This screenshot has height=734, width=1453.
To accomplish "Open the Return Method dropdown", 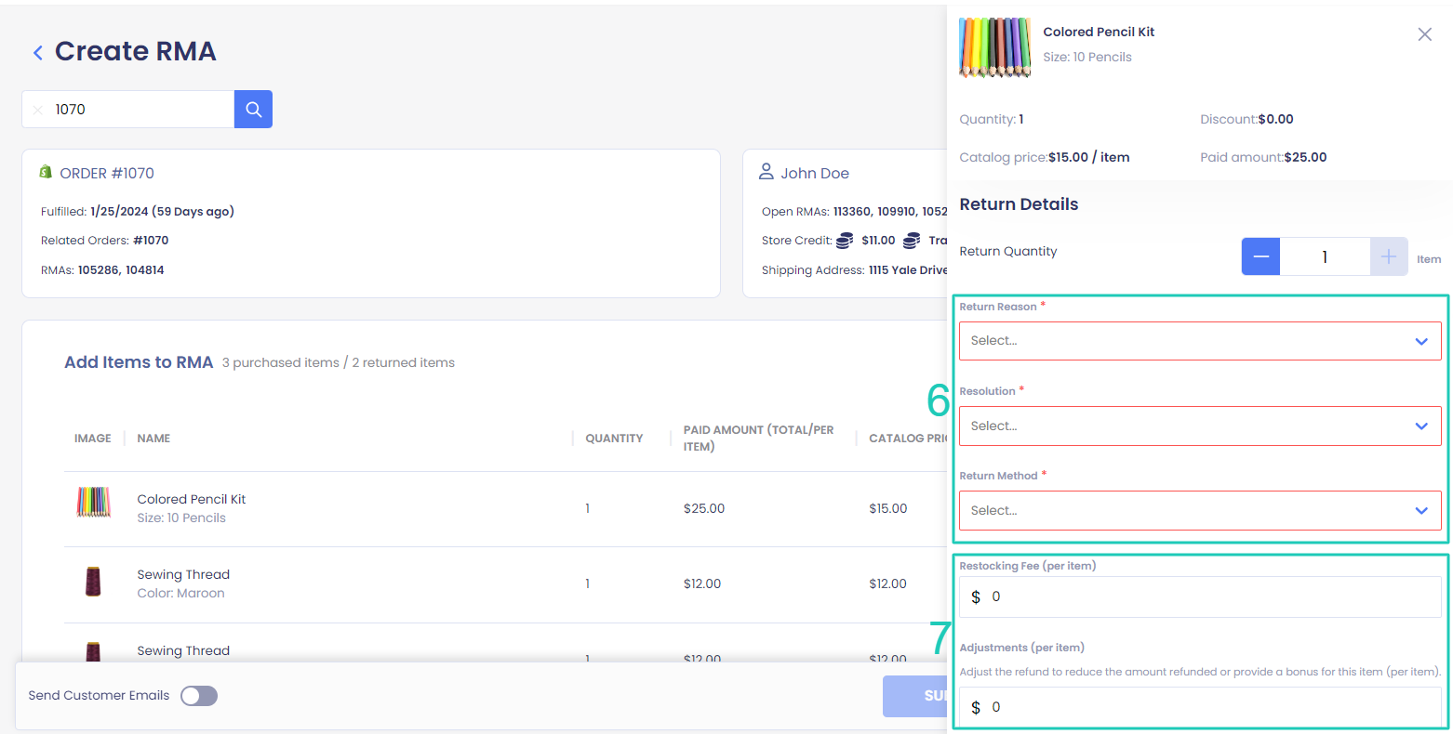I will [1200, 510].
